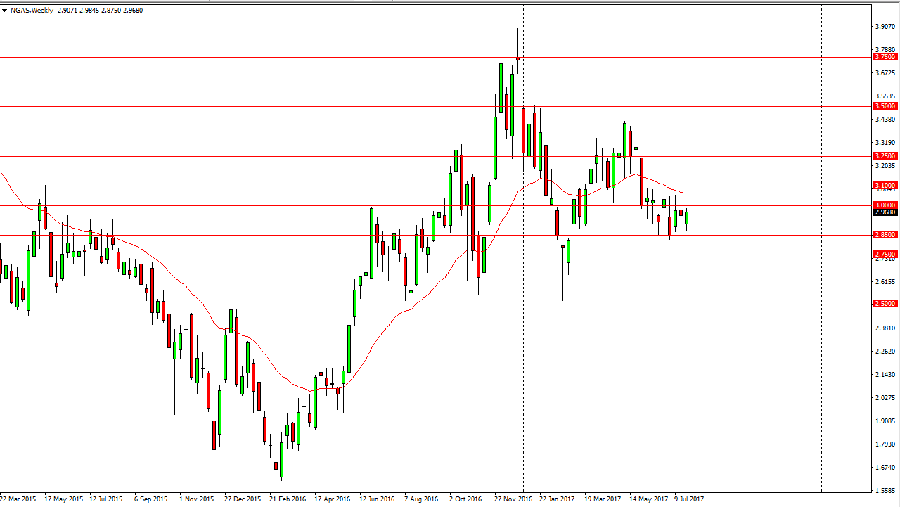Image resolution: width=900 pixels, height=507 pixels.
Task: Click the 12 Jun 2016 date label
Action: coord(378,499)
